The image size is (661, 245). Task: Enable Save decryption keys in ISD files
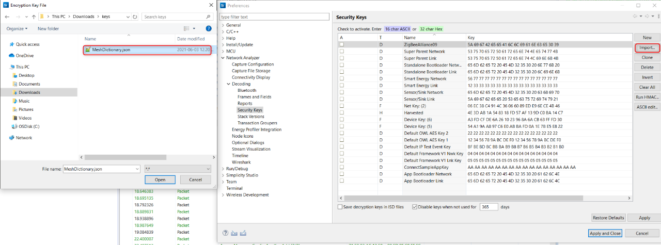click(x=340, y=207)
